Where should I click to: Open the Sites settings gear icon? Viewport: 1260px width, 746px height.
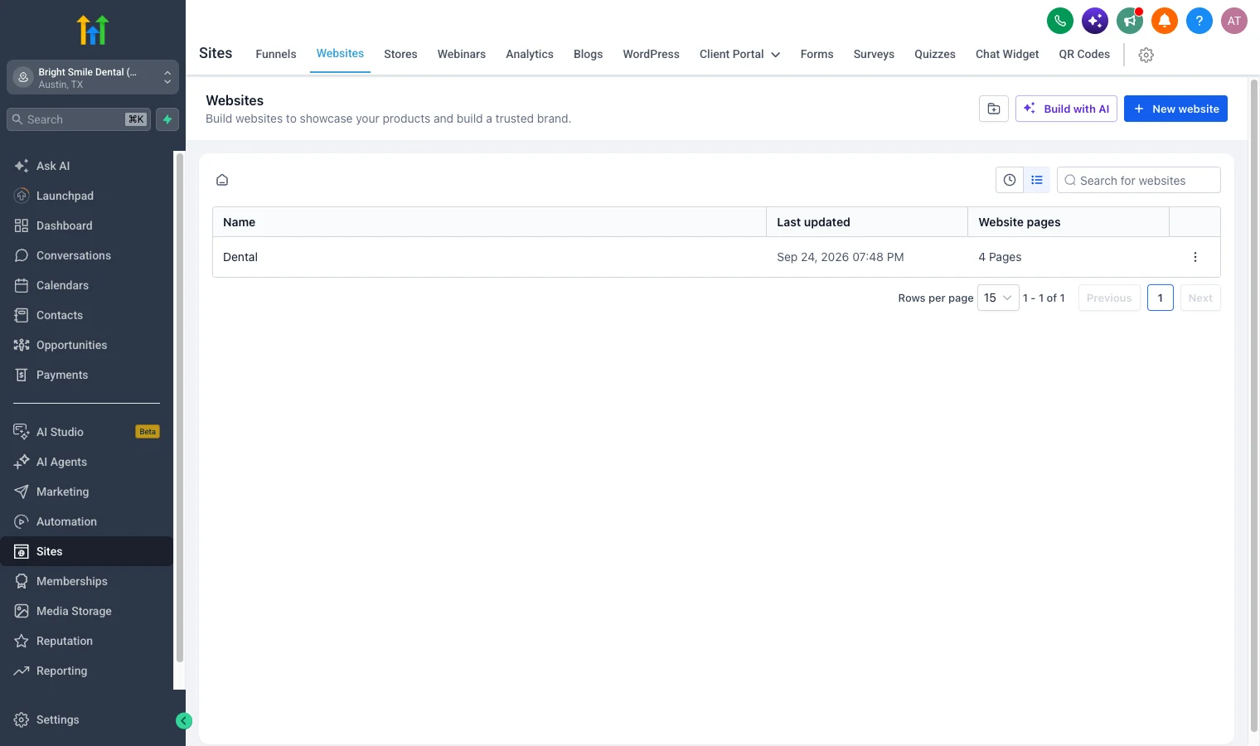point(1146,55)
